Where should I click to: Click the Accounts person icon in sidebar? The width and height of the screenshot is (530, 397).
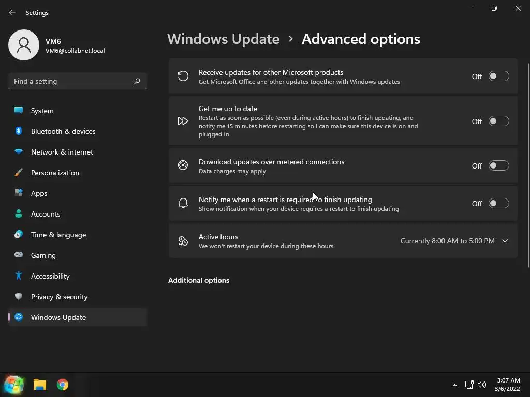[x=19, y=213]
